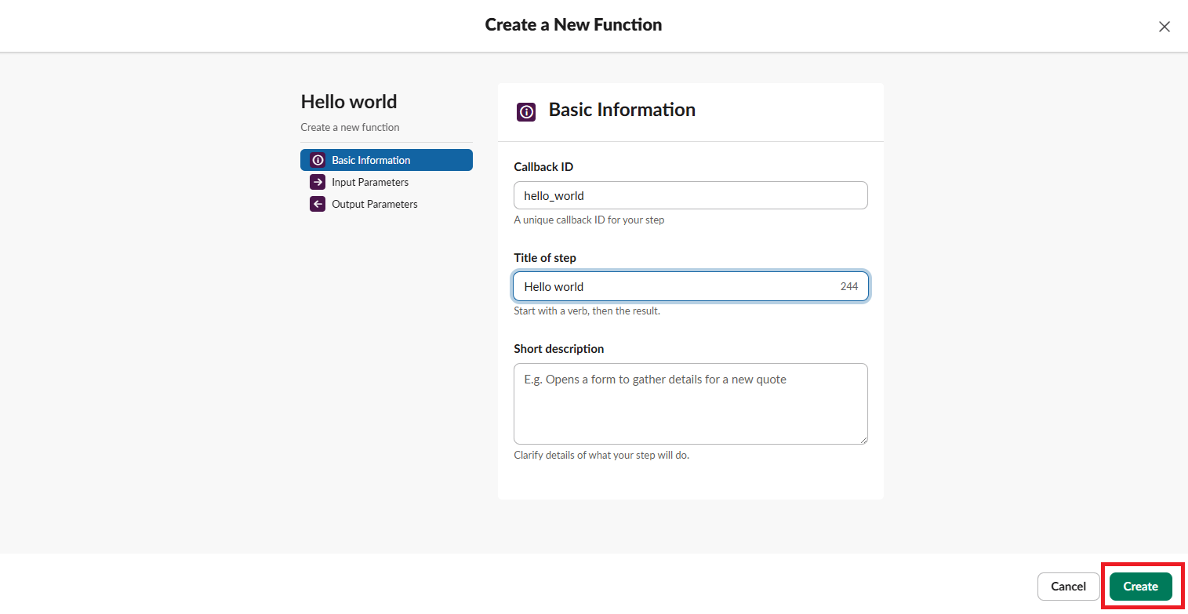Click the Hello world sidebar heading

349,102
